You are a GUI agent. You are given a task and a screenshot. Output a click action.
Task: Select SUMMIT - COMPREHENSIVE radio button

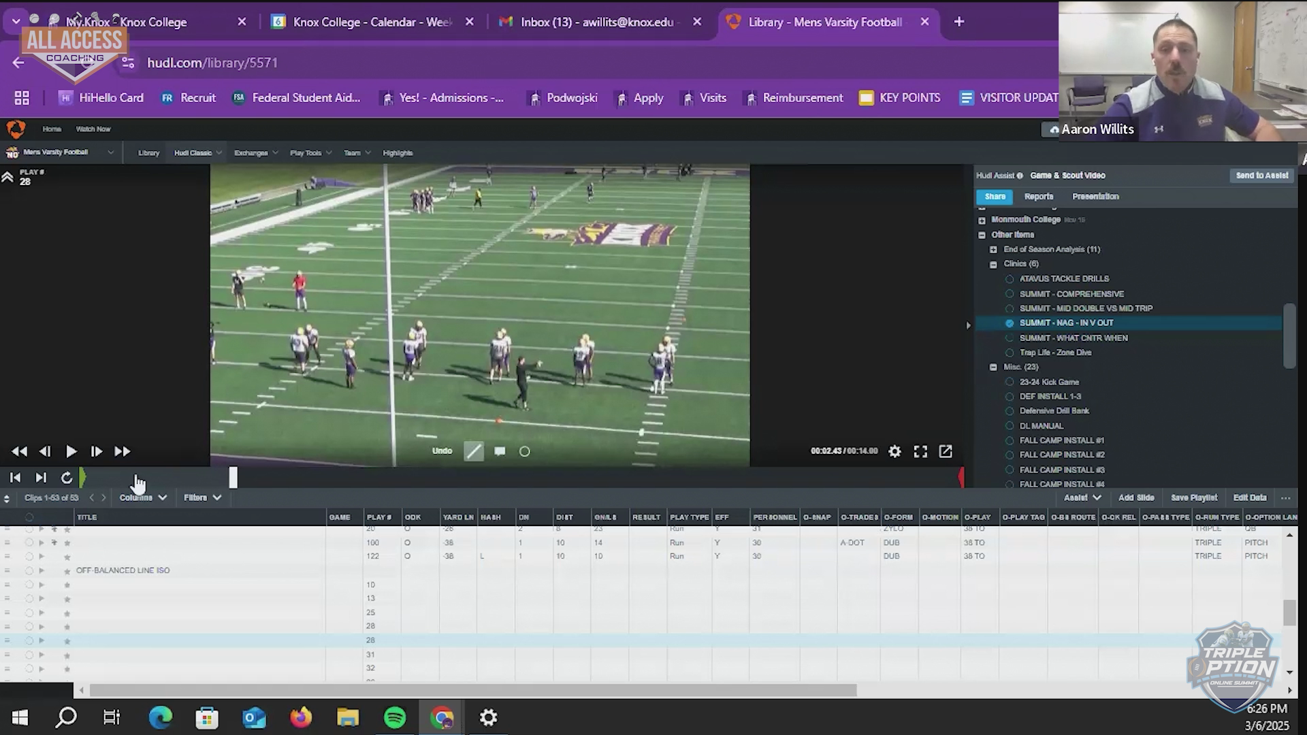pyautogui.click(x=1010, y=294)
